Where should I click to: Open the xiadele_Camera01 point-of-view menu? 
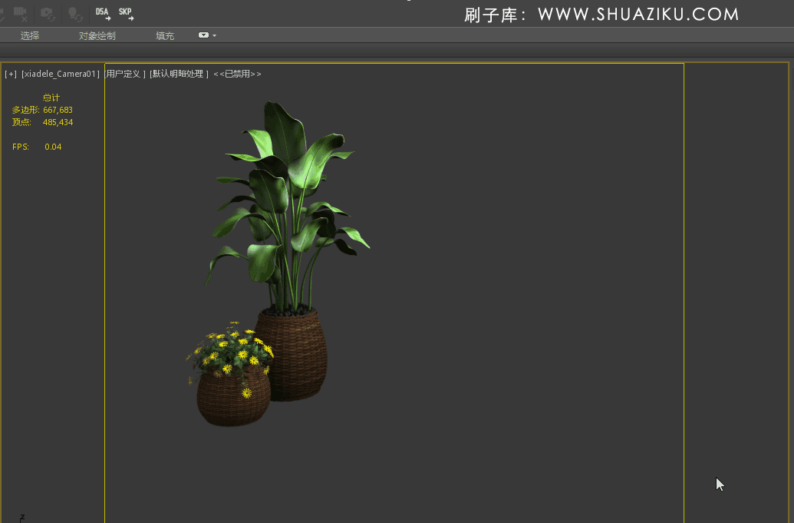tap(59, 74)
